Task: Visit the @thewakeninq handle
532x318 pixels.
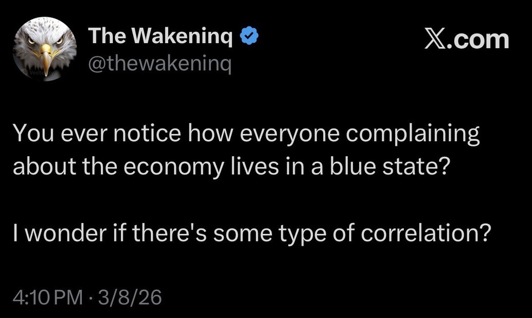Action: coord(160,64)
